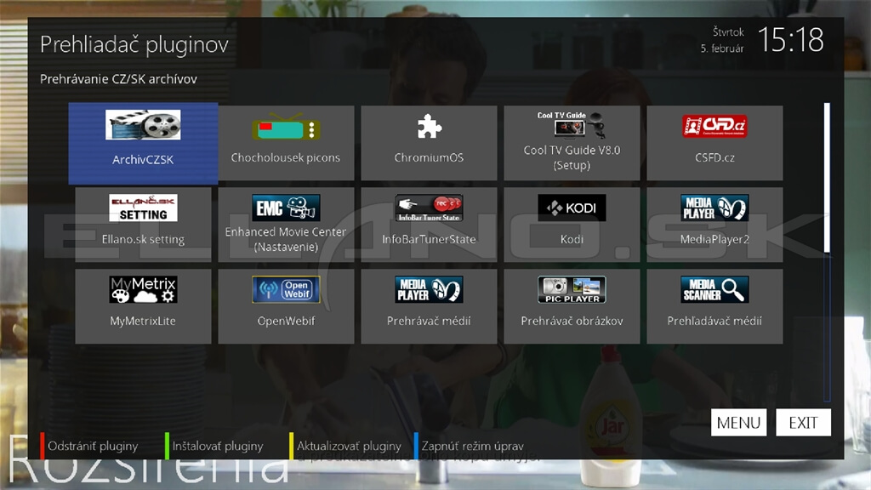Viewport: 871px width, 490px height.
Task: Select the Prehľadávač médií media scanner
Action: point(714,306)
